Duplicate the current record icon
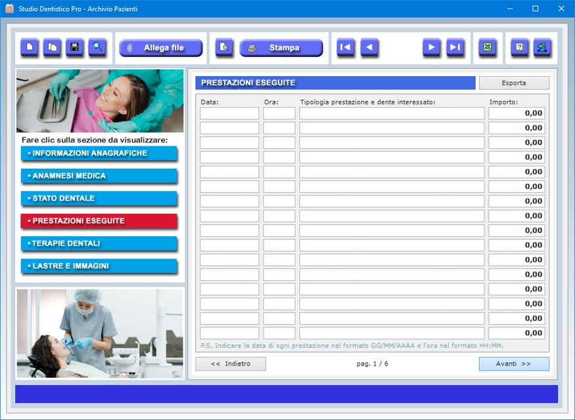The height and width of the screenshot is (420, 575). 52,47
